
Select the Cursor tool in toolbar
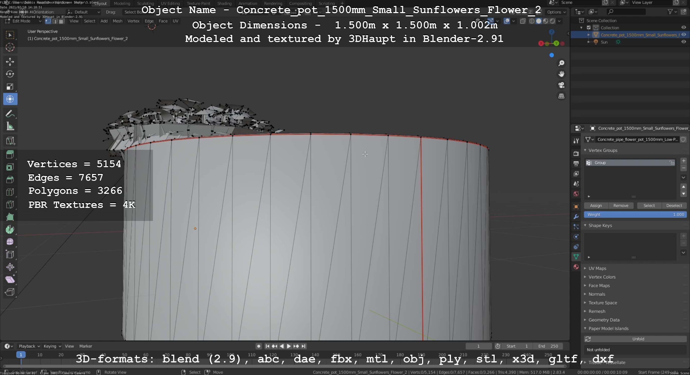coord(10,48)
